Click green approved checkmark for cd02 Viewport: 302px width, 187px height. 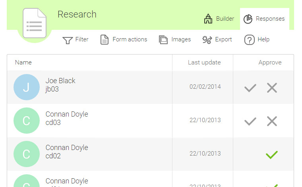272,155
